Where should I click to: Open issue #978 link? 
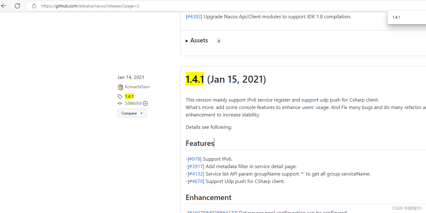[195, 159]
